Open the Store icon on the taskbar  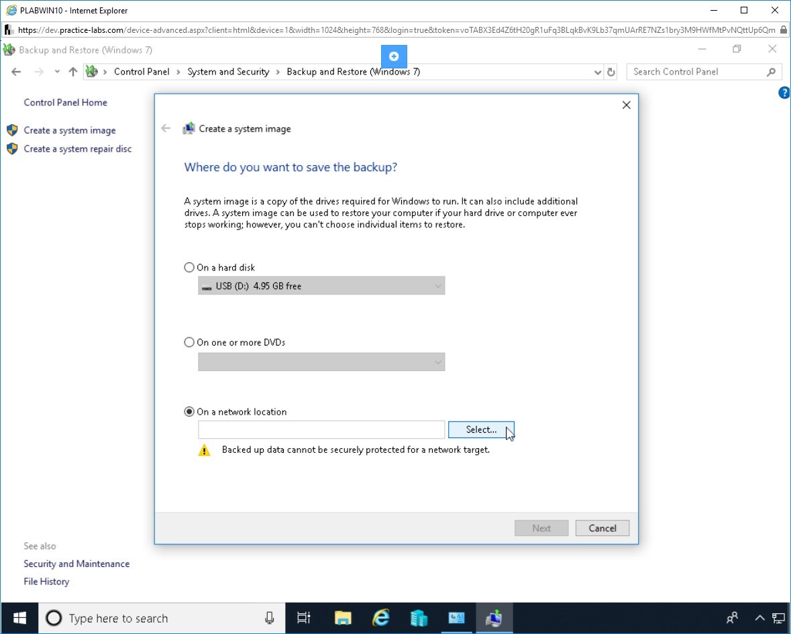click(x=419, y=618)
